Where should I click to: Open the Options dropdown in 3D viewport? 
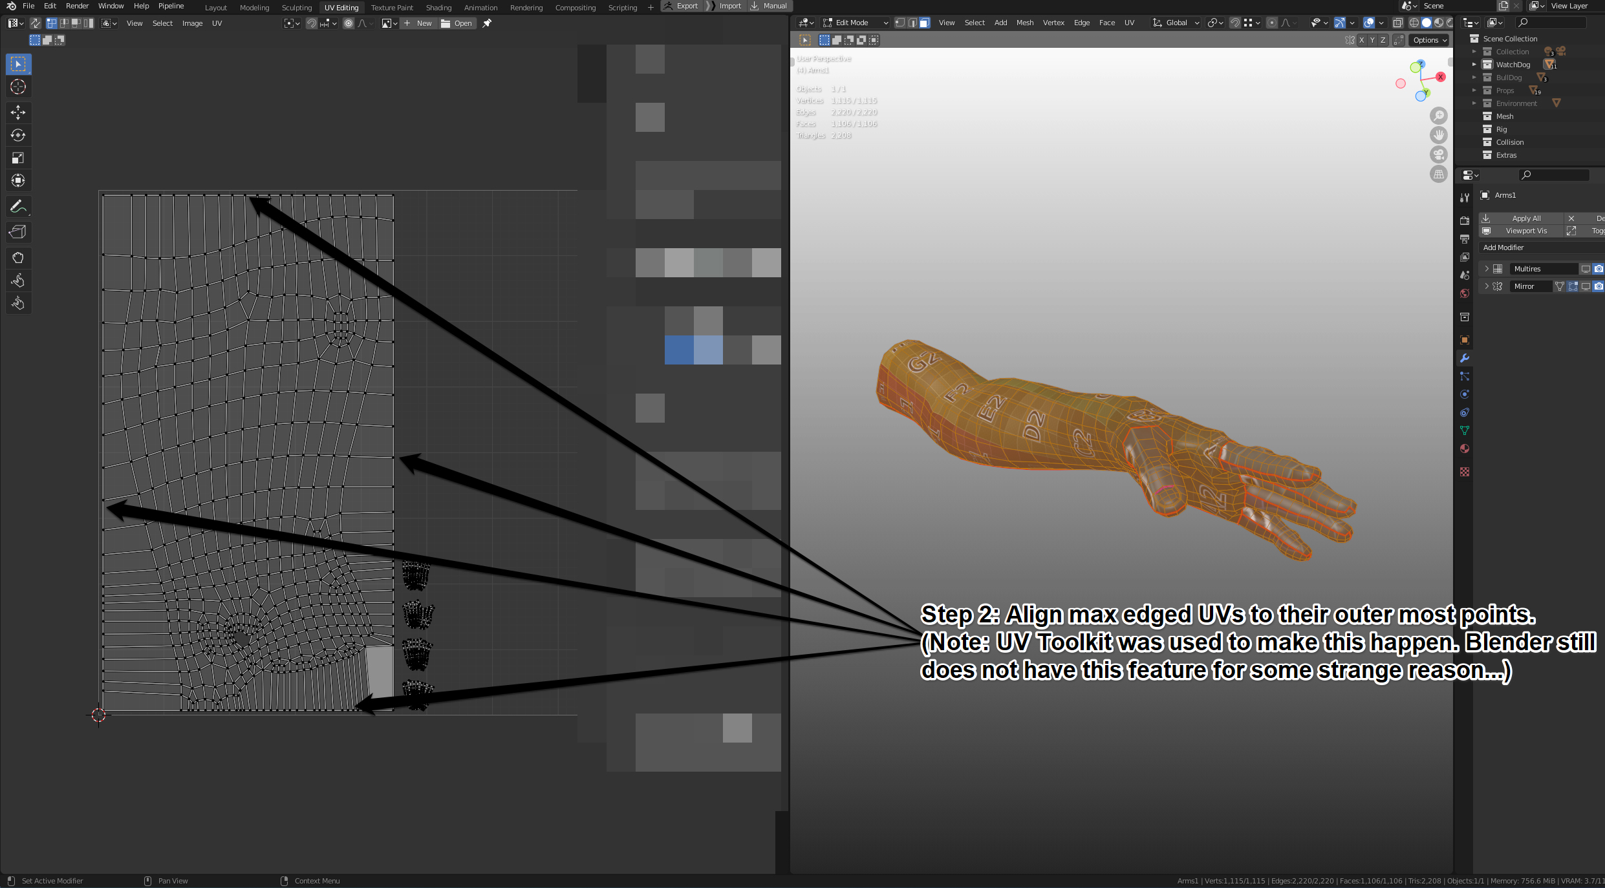pos(1430,40)
